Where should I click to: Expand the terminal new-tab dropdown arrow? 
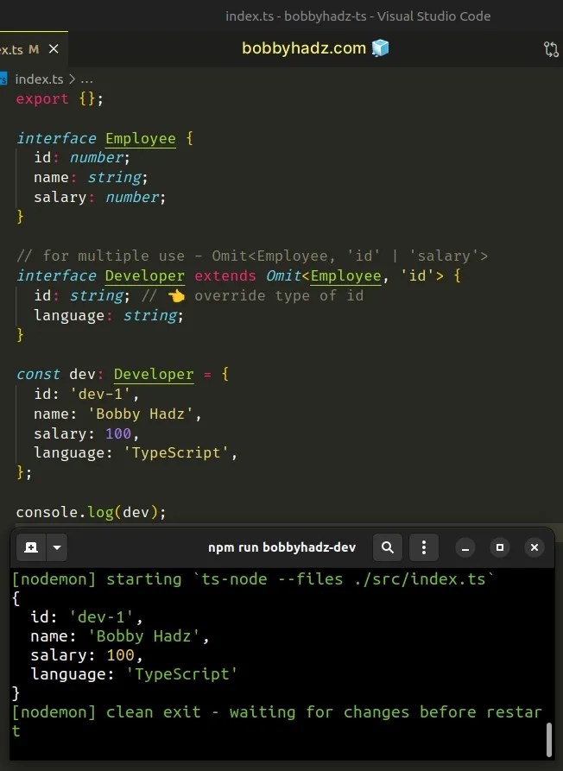(x=57, y=547)
